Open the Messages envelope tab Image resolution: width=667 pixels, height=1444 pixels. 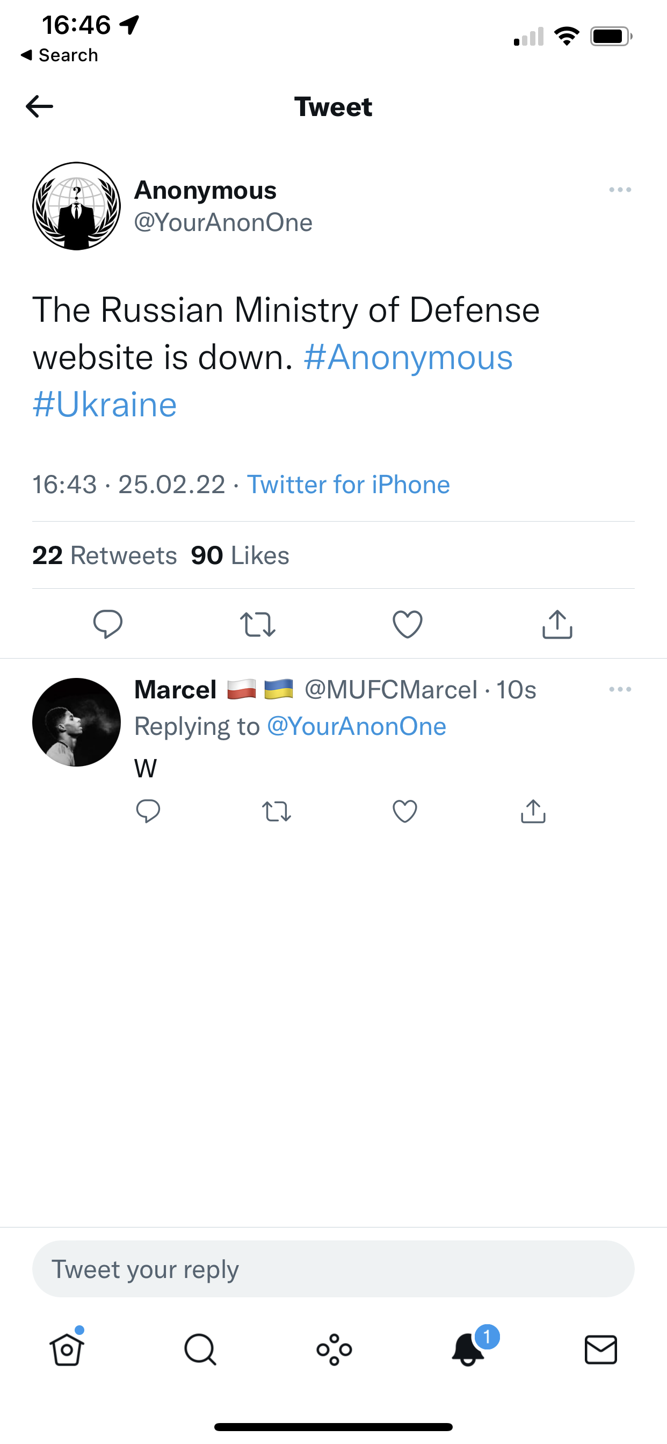tap(601, 1349)
